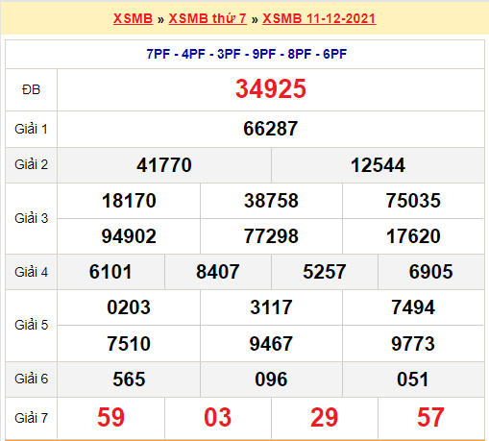Image resolution: width=489 pixels, height=441 pixels.
Task: Select the Giải 2 number 41770
Action: [x=164, y=165]
